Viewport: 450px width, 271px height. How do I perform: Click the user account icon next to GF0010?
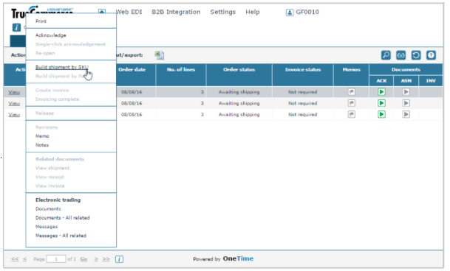coord(290,13)
